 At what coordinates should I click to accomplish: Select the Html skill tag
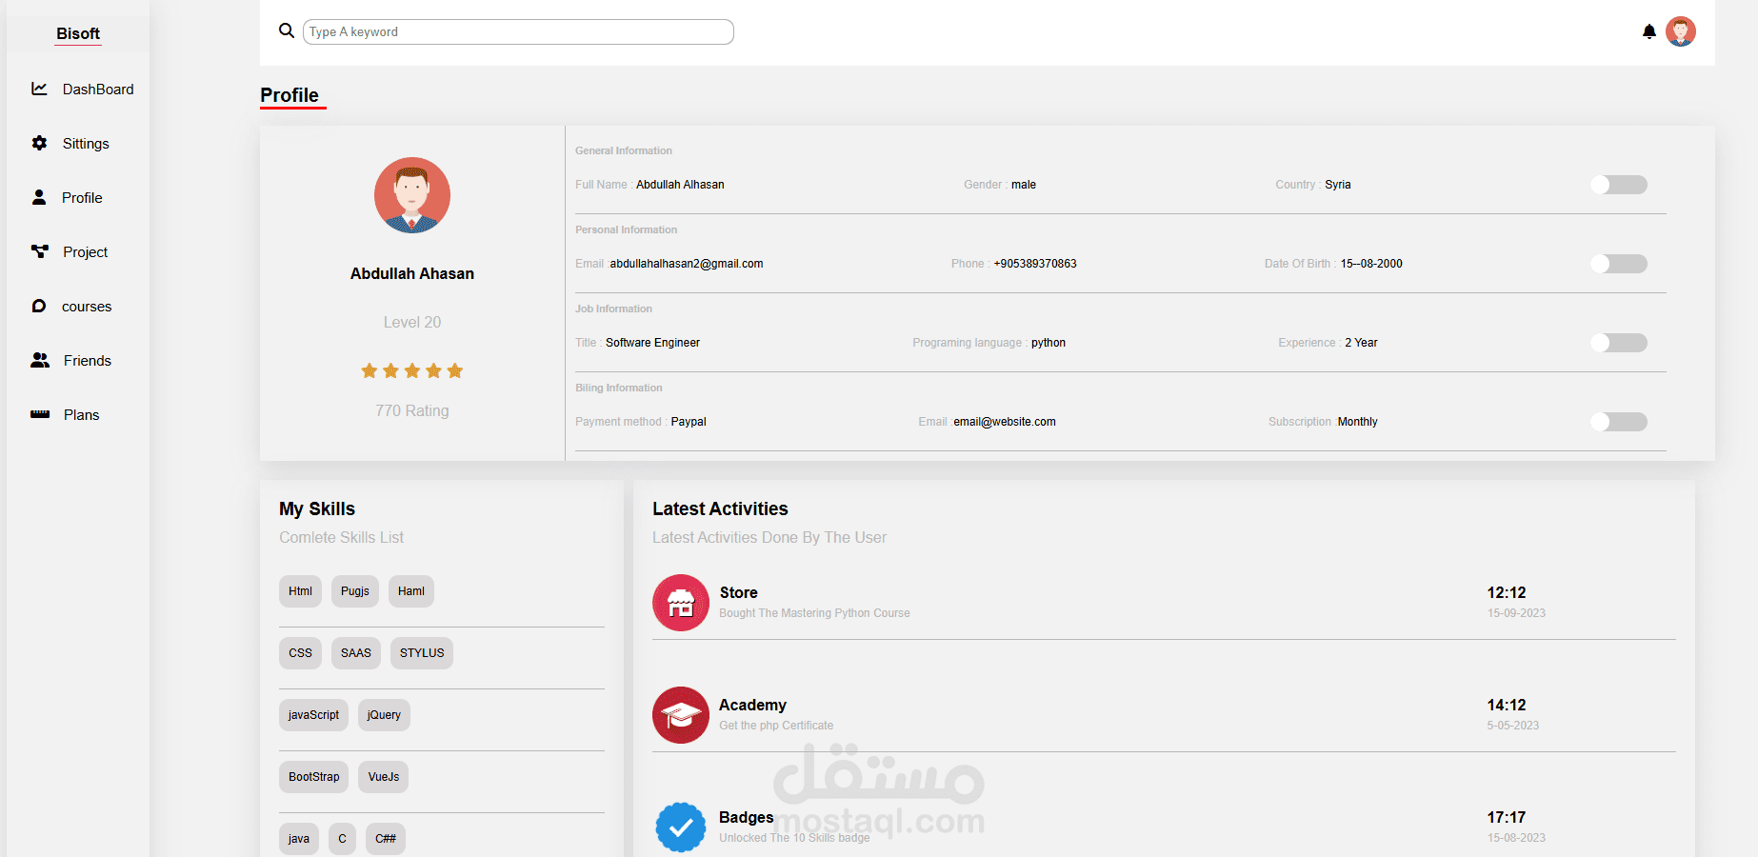point(300,591)
